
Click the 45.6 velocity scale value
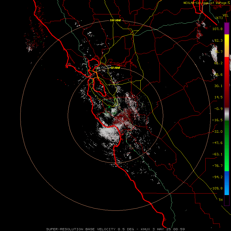click(218, 74)
